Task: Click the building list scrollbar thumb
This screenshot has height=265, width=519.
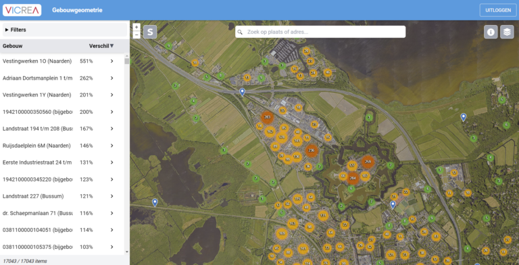Action: click(x=127, y=61)
